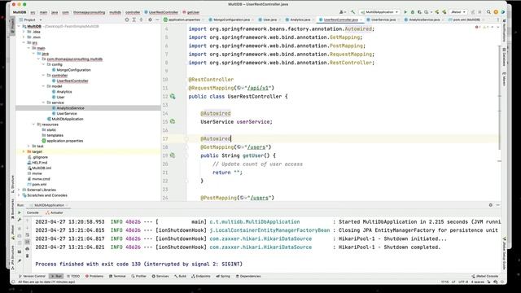Image resolution: width=521 pixels, height=293 pixels.
Task: Open MultiDbApplication run configuration dropdown
Action: coord(379,12)
